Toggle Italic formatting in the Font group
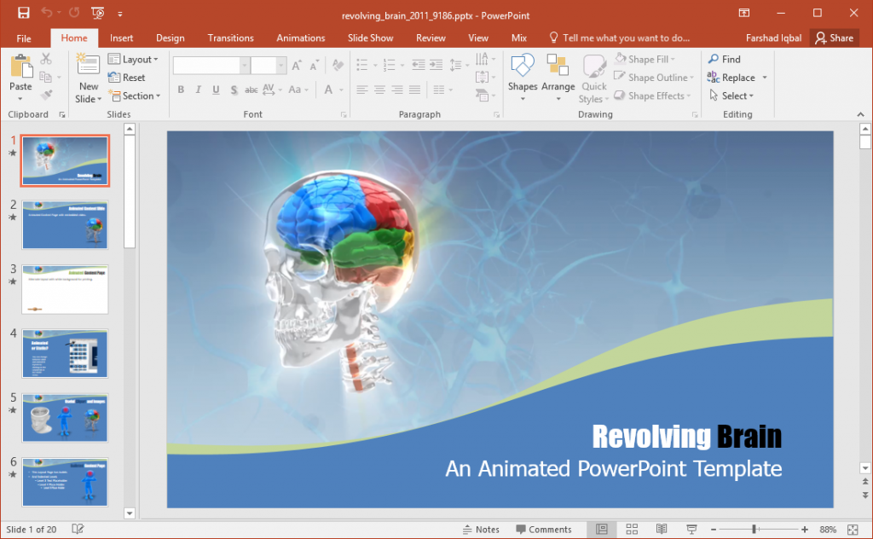Screen dimensions: 873x539 coord(198,90)
